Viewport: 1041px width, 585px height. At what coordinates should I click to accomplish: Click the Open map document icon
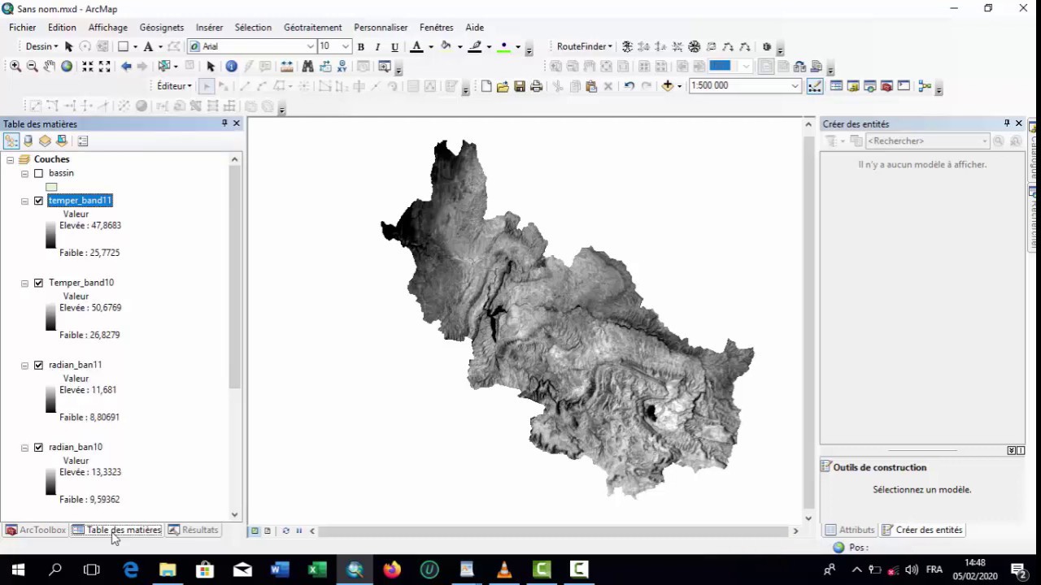point(503,86)
